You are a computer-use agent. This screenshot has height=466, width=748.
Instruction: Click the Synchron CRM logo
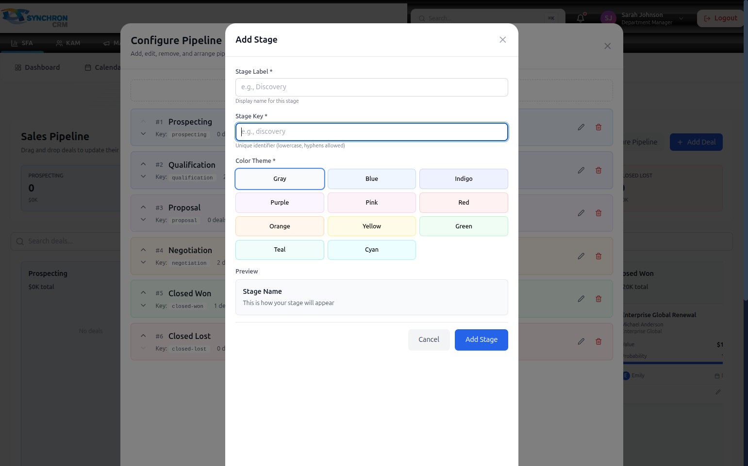(x=34, y=18)
